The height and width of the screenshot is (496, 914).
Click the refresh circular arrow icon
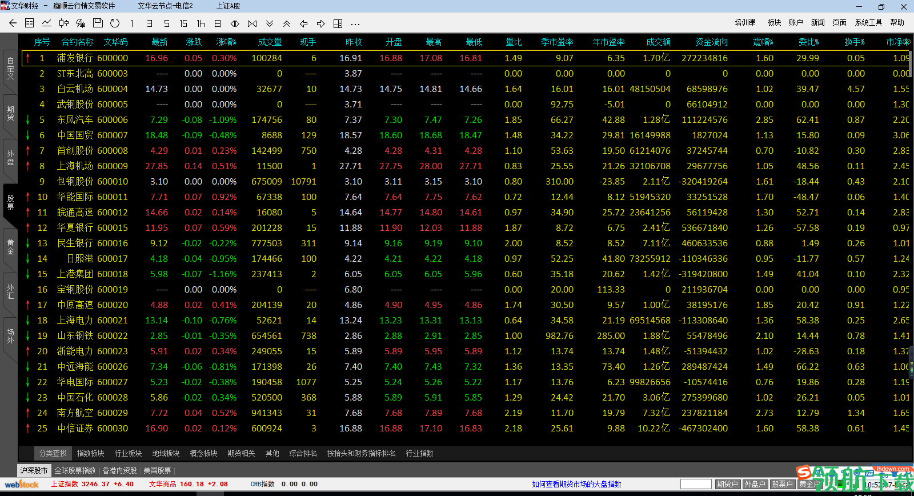point(115,23)
